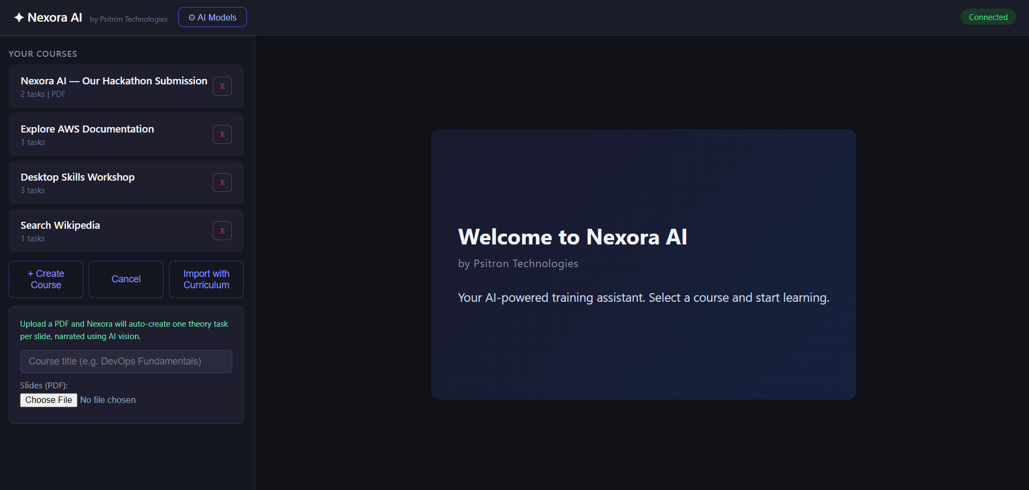Click the Create Course button
1029x490 pixels.
pyautogui.click(x=46, y=279)
